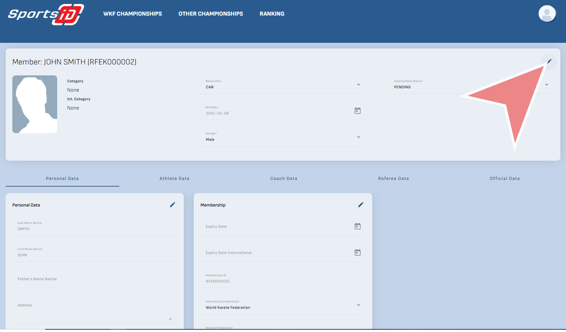Open the Referee Data tab

pyautogui.click(x=393, y=179)
